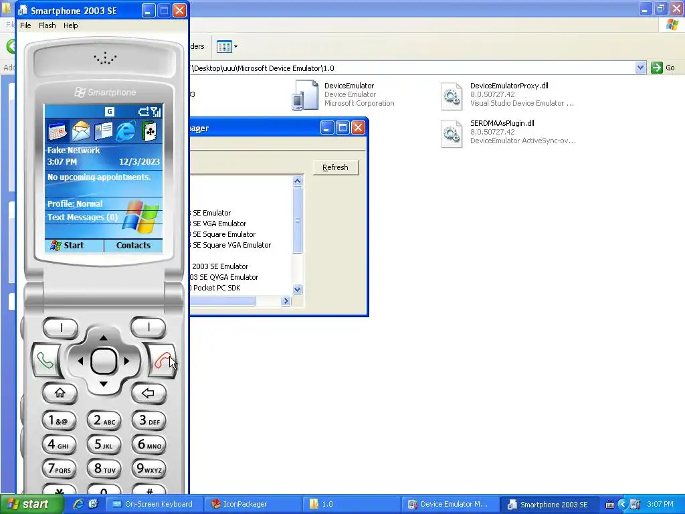The width and height of the screenshot is (685, 514).
Task: Select DeviceEmulatorProxy.dll file in Explorer
Action: click(x=507, y=94)
